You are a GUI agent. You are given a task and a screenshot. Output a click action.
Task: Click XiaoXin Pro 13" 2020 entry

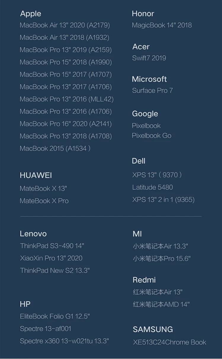coord(51,258)
